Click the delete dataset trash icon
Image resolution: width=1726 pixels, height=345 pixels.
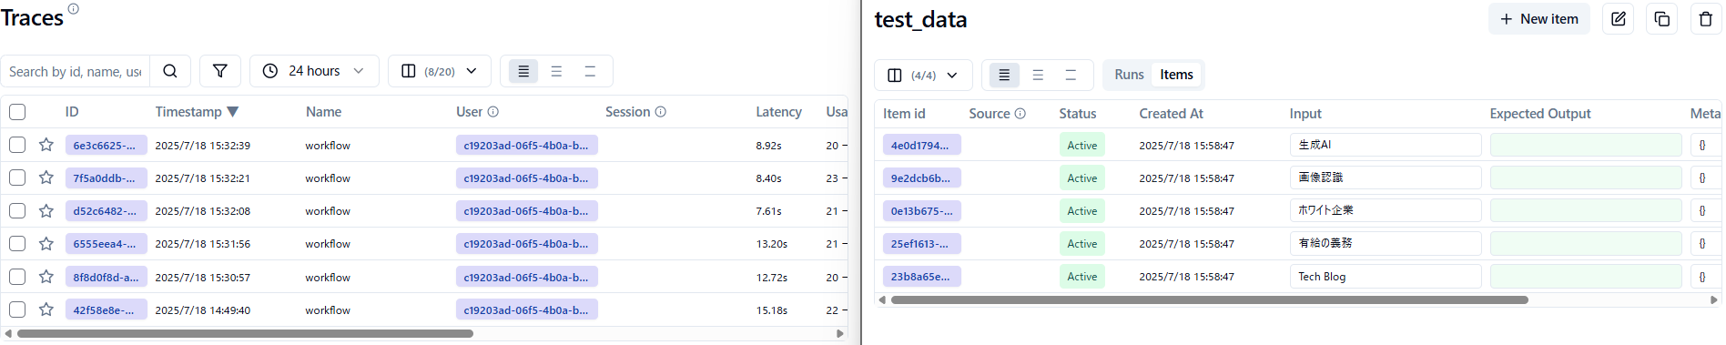(1706, 19)
